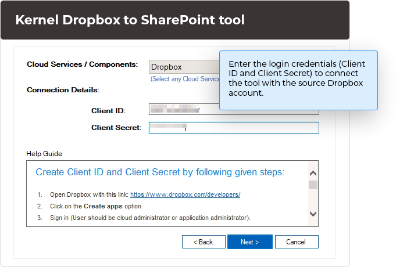The width and height of the screenshot is (407, 267).
Task: Click the 'Kernel Dropbox to SharePoint tool' title
Action: (x=130, y=20)
